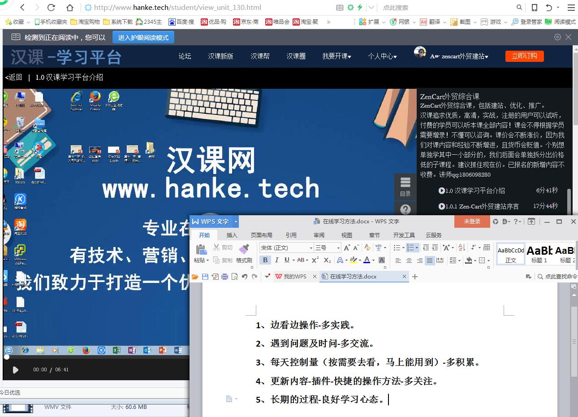The width and height of the screenshot is (578, 417).
Task: Click the question mark help icon on video
Action: 405,209
